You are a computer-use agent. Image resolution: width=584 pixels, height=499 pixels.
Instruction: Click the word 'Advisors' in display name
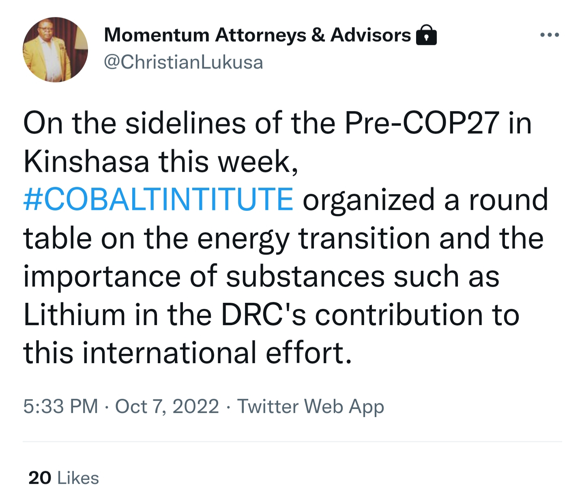pyautogui.click(x=371, y=35)
